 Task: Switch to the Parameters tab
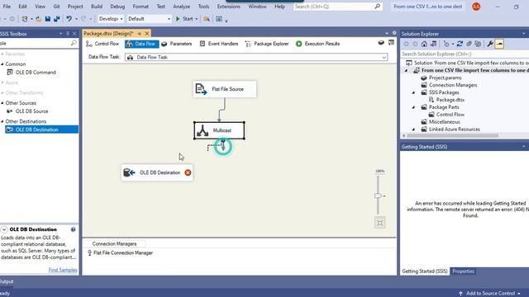point(177,44)
